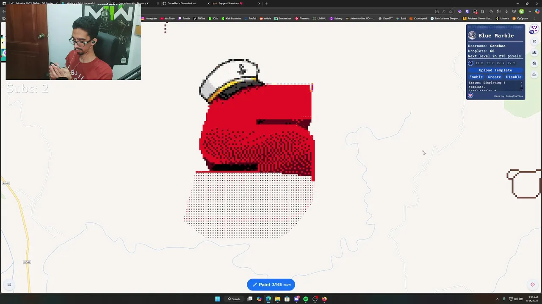Open the TikTok bookmark

point(199,19)
